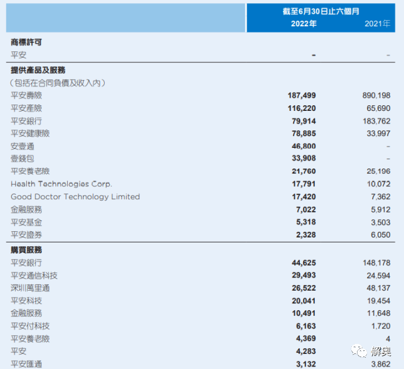Click the value 33,997
This screenshot has height=369, width=404.
point(378,133)
